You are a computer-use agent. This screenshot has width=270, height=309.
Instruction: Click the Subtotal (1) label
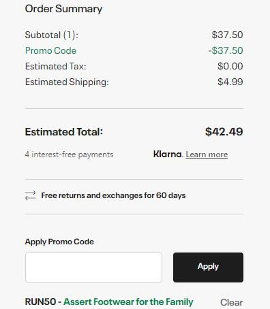(x=52, y=35)
